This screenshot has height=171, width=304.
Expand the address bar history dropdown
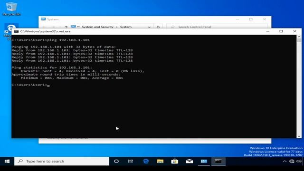149,27
